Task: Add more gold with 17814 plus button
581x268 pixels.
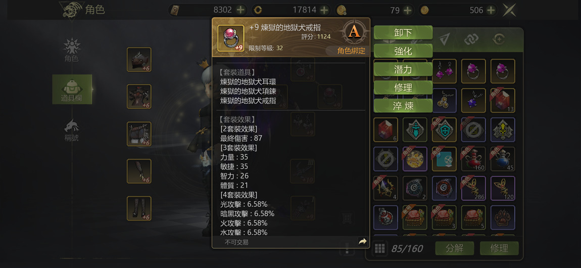Action: [x=324, y=10]
